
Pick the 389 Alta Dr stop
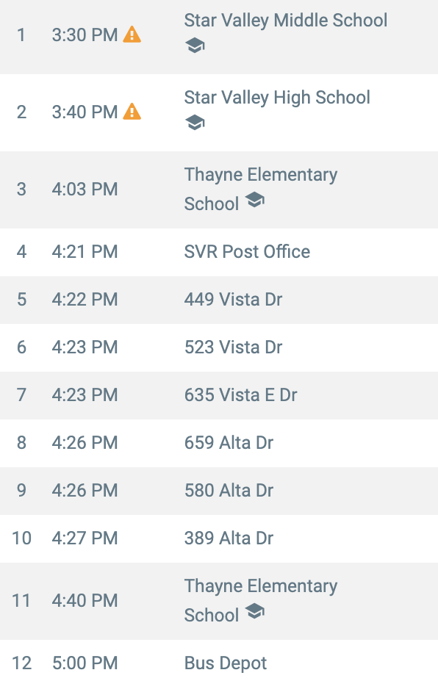[219, 538]
